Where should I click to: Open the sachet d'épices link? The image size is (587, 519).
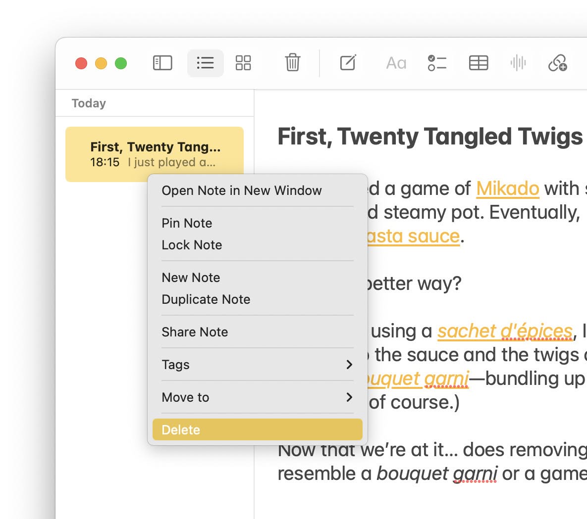coord(505,331)
